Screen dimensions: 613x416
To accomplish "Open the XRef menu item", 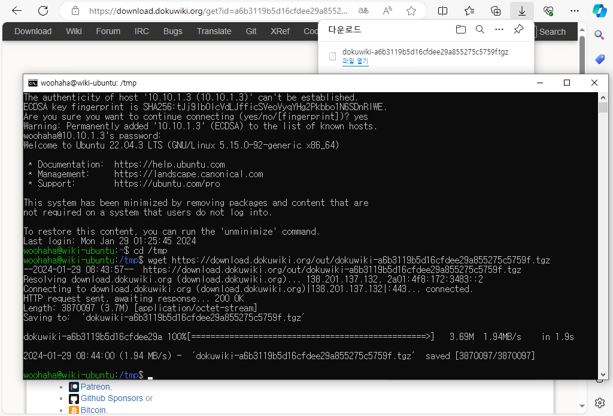I will tap(280, 31).
